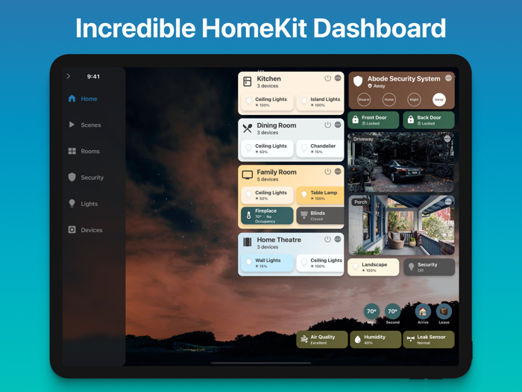Click the Home Theatre film icon

point(248,243)
